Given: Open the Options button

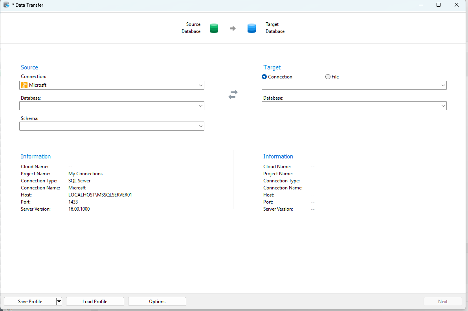Looking at the screenshot, I should pyautogui.click(x=157, y=302).
